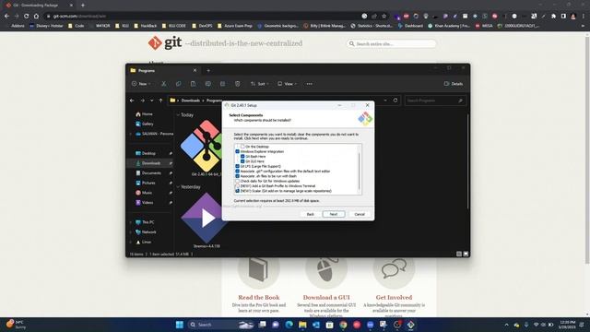Open the New dropdown in Explorer
The width and height of the screenshot is (590, 332).
(141, 84)
